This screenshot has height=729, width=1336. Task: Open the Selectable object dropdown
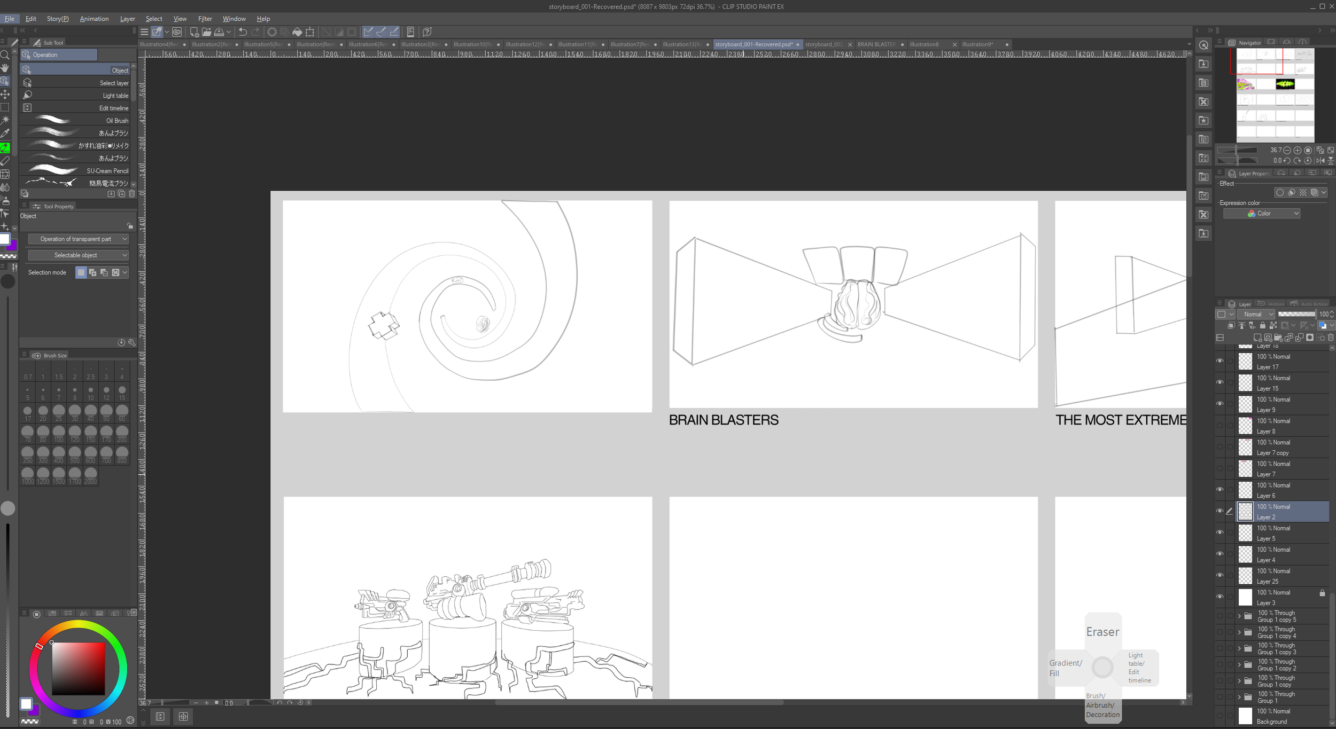[x=78, y=255]
